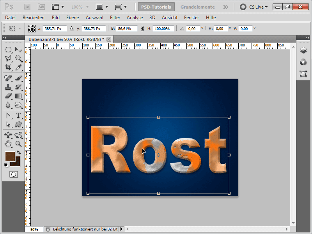Open the Fenster menu
Image resolution: width=312 pixels, height=234 pixels.
191,18
